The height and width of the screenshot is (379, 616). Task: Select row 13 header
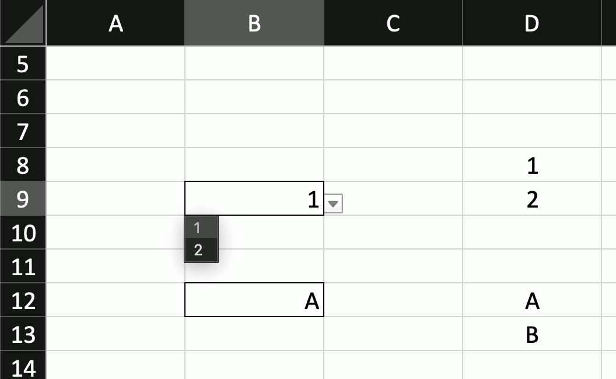click(x=23, y=334)
